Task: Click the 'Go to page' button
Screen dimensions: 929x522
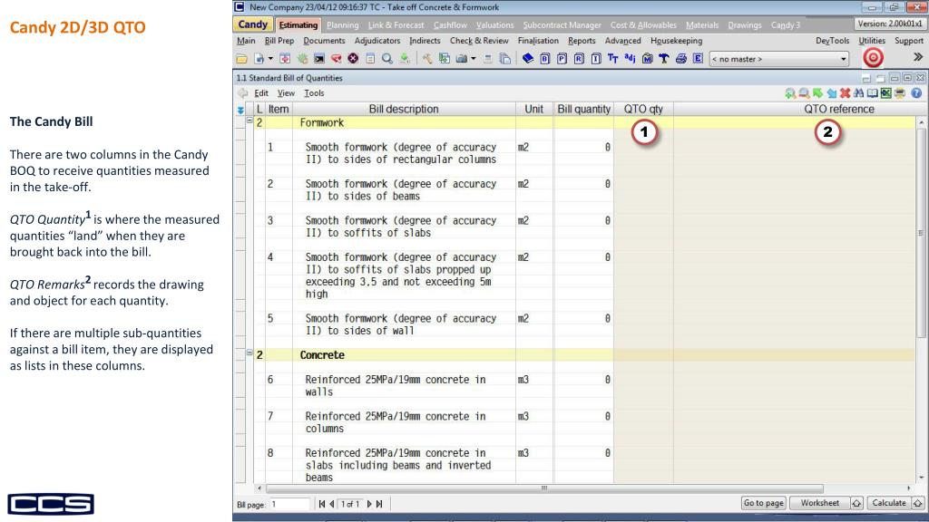Action: pos(764,503)
